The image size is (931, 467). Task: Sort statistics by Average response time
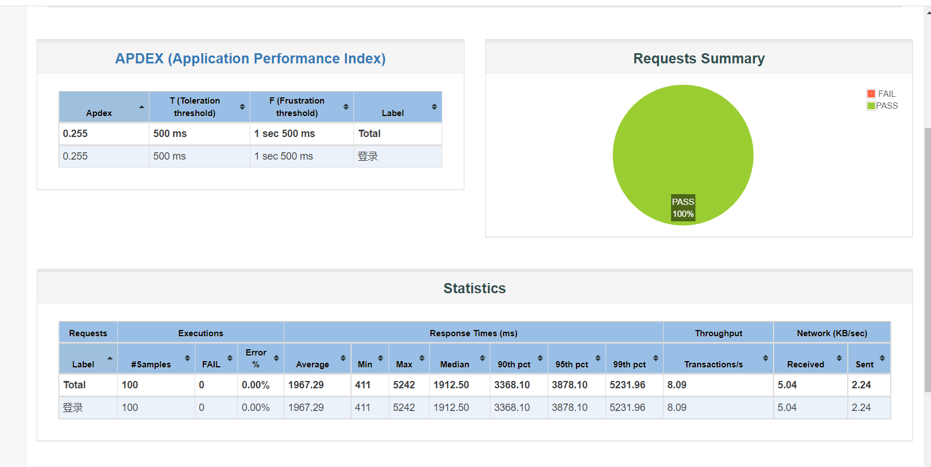coord(317,358)
